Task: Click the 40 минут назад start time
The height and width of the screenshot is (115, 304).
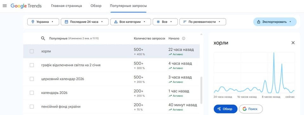Action: tap(183, 105)
